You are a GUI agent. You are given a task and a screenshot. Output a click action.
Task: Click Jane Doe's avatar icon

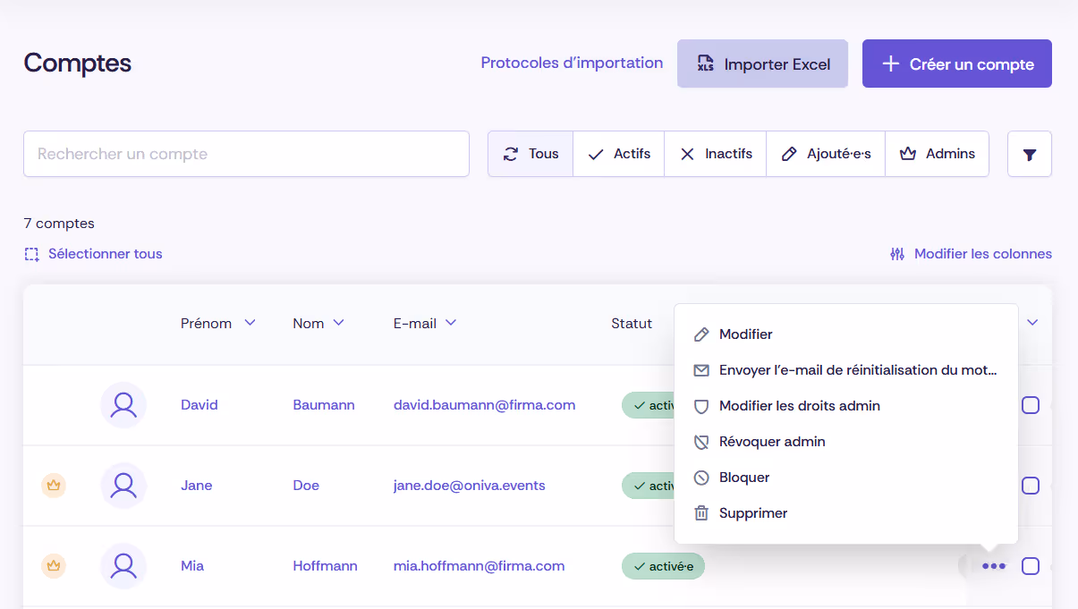click(x=123, y=486)
